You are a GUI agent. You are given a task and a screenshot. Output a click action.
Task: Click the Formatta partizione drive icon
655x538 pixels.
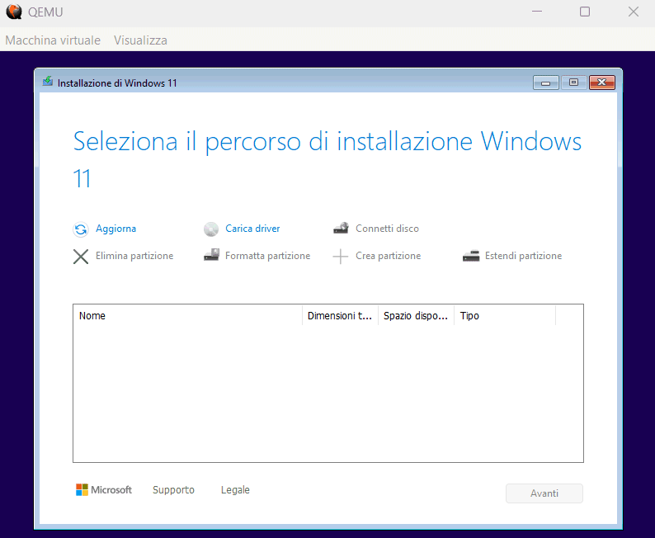(211, 255)
